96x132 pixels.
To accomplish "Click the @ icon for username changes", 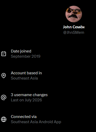I will pos(4,97).
